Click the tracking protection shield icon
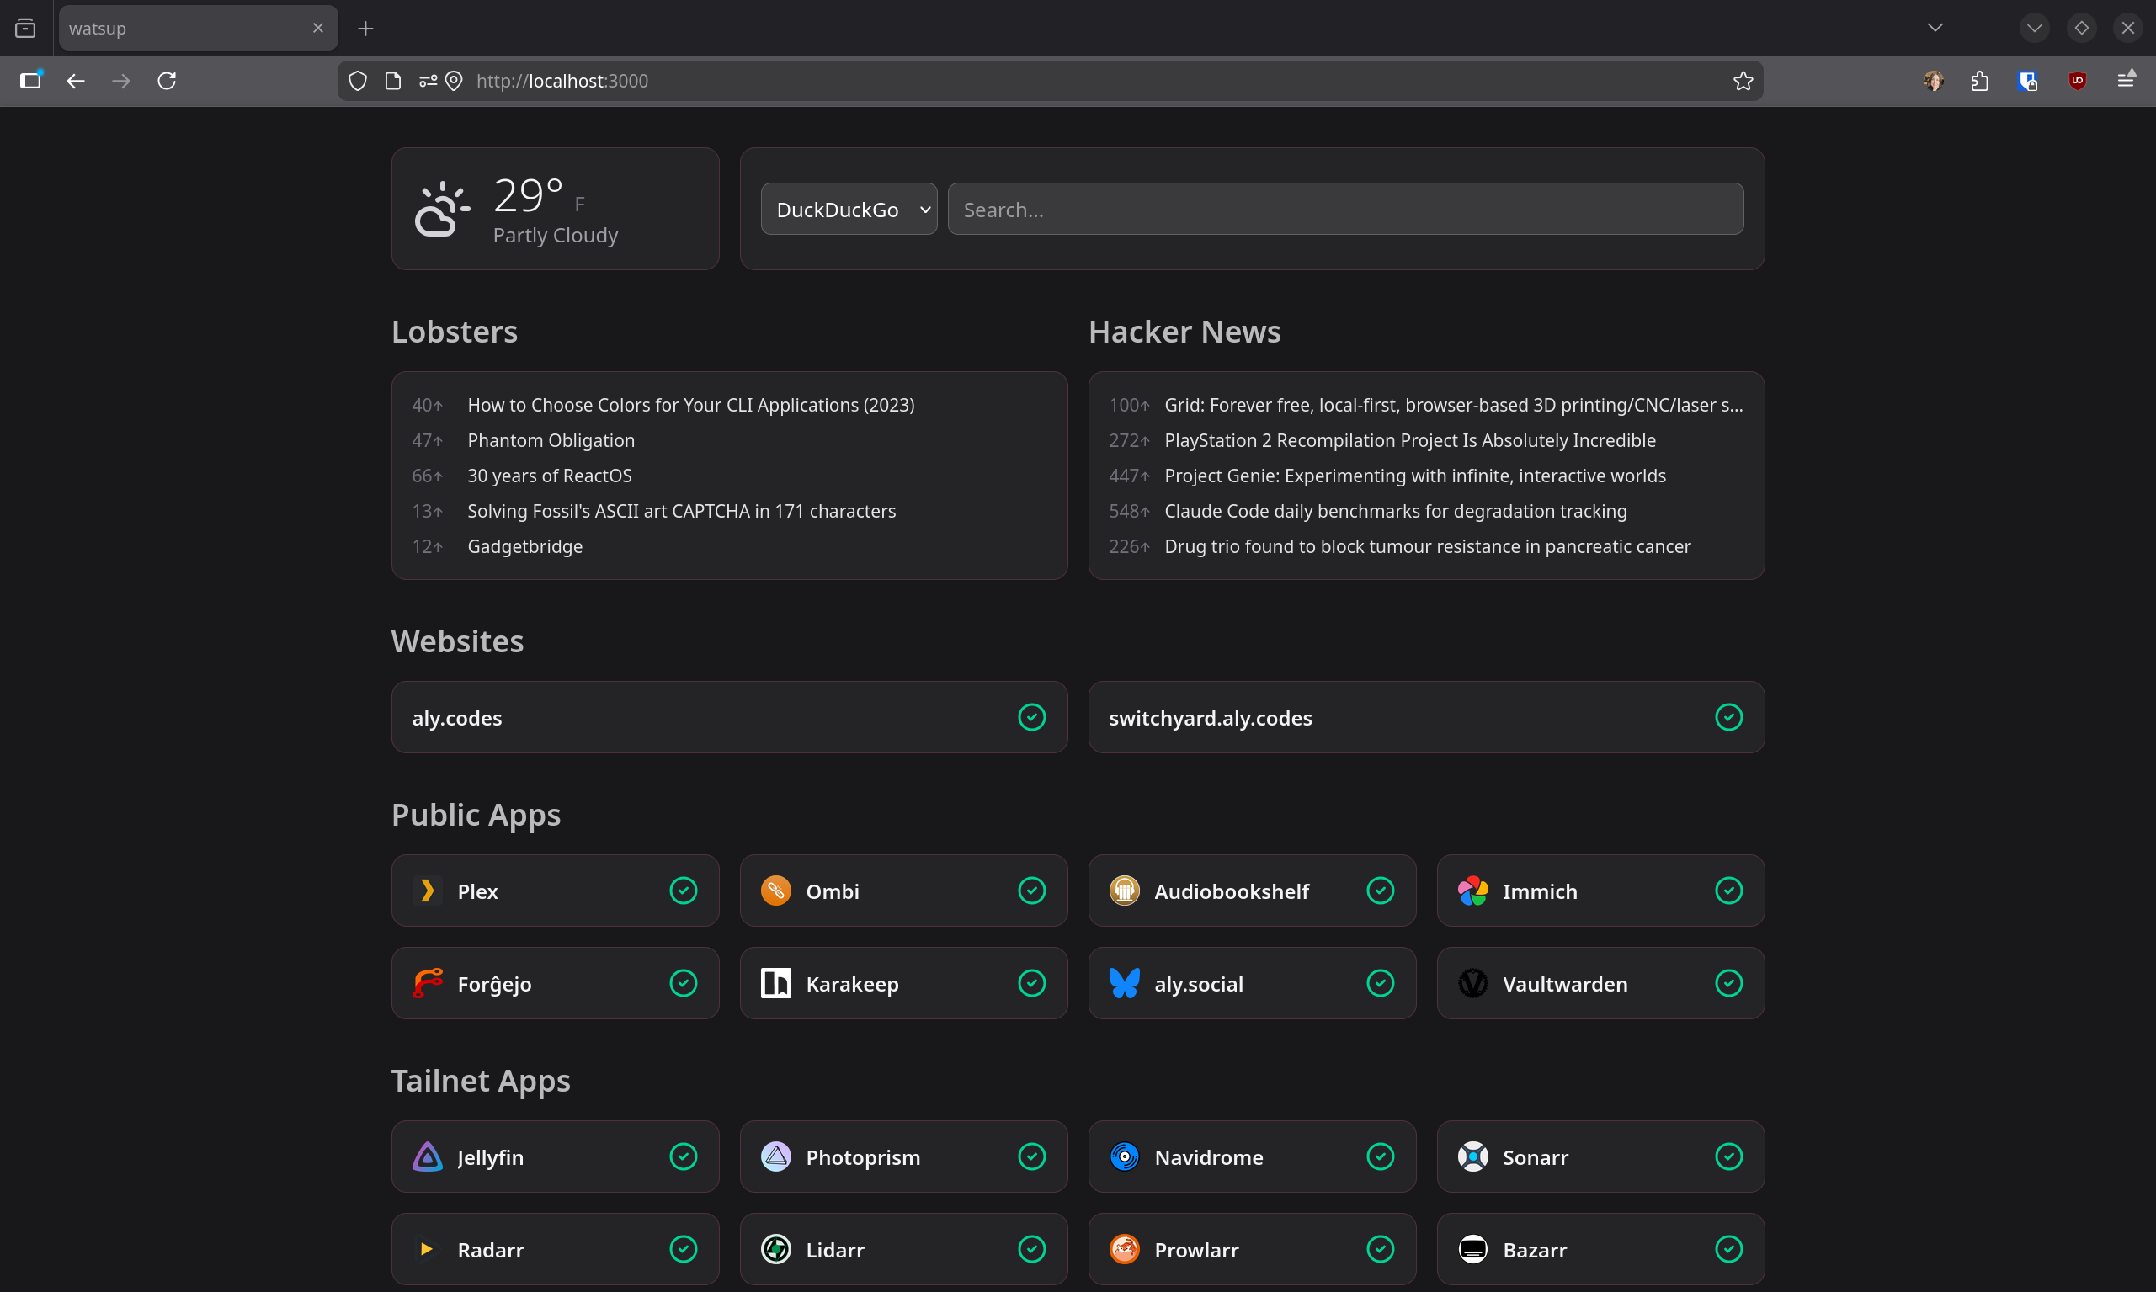Viewport: 2156px width, 1292px height. [x=358, y=81]
